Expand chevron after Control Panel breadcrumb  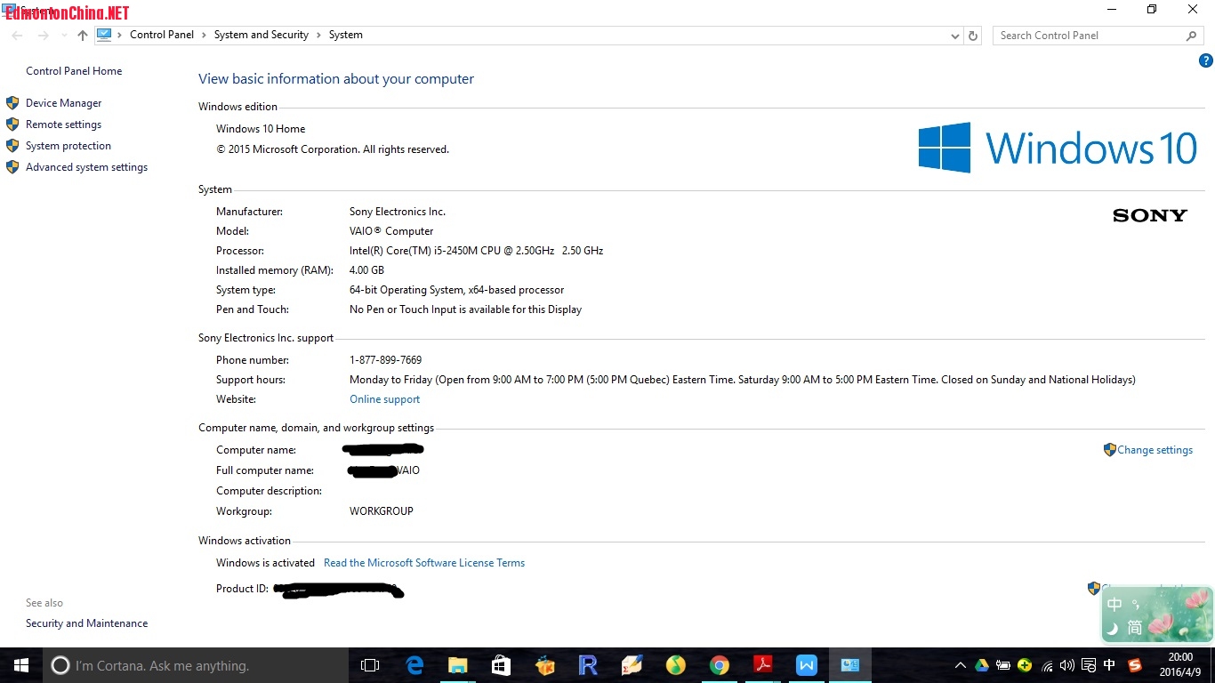(x=204, y=35)
